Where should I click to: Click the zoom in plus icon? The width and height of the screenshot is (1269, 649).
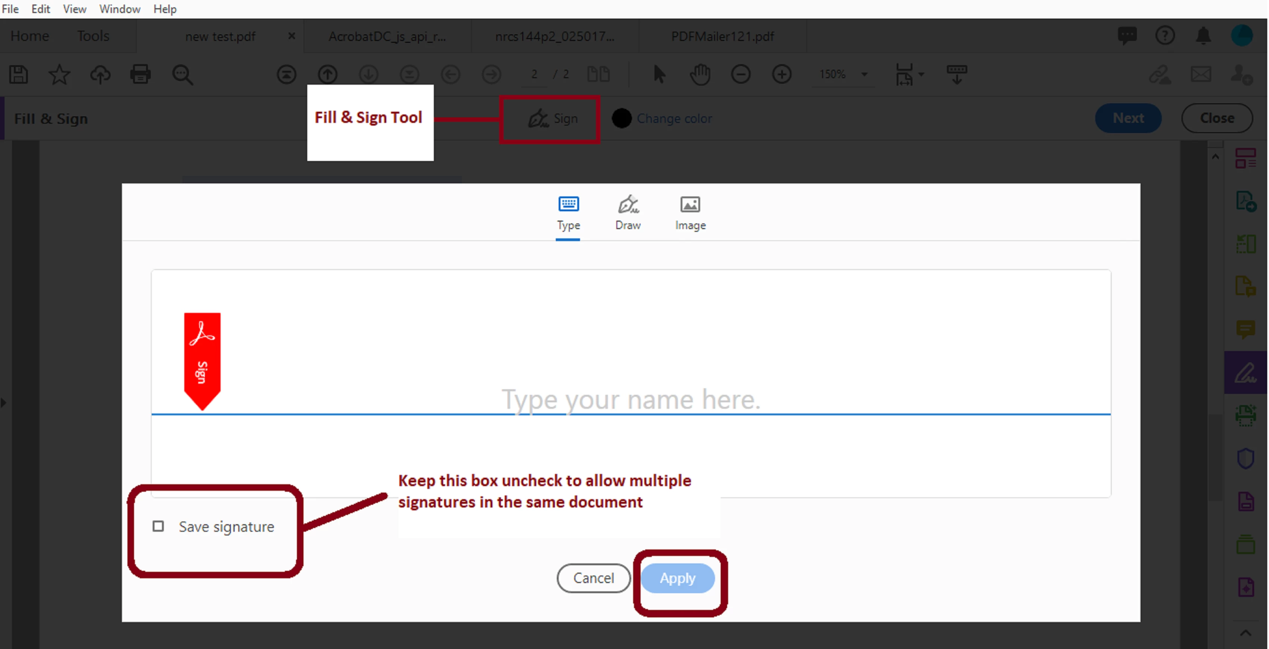pyautogui.click(x=782, y=75)
